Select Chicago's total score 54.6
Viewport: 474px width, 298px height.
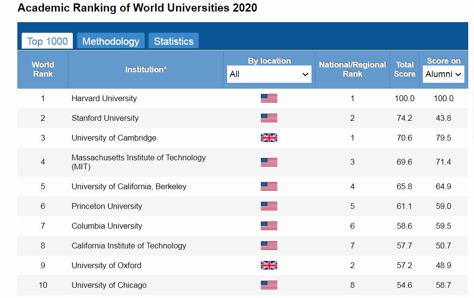[405, 285]
